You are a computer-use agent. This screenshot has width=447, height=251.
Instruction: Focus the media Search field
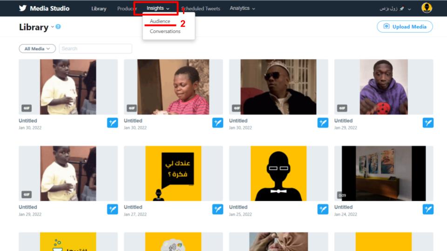point(95,49)
